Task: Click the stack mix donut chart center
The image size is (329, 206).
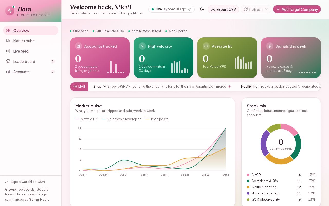Action: pos(281,144)
